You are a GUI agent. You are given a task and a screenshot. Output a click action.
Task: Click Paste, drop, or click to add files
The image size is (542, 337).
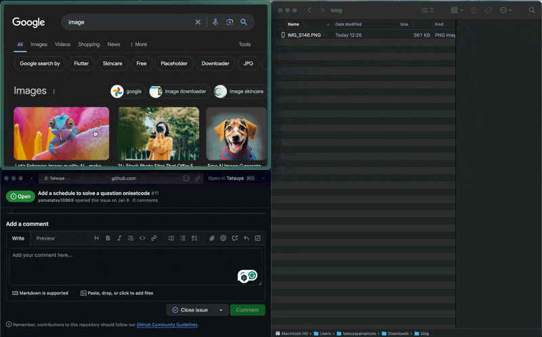coord(117,293)
